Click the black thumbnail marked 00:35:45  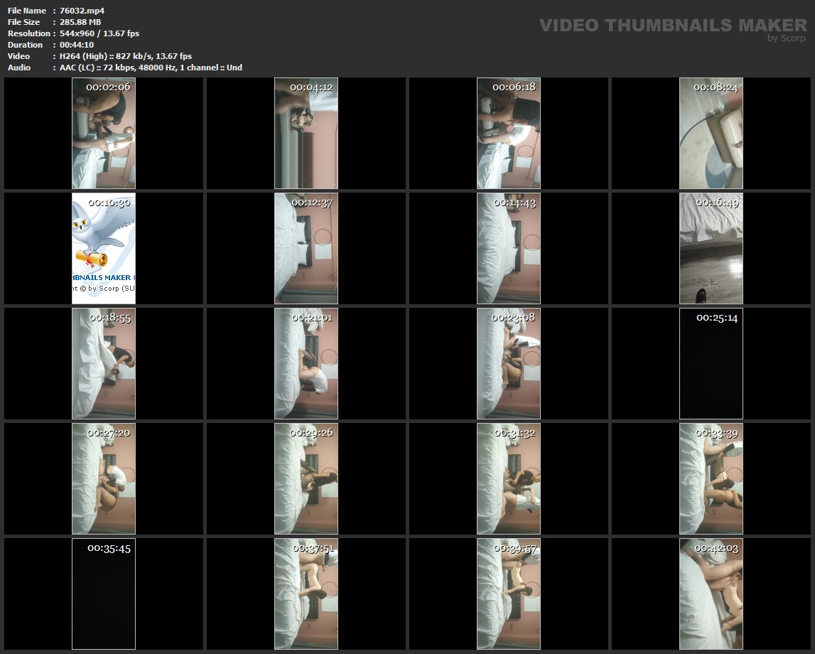point(104,594)
